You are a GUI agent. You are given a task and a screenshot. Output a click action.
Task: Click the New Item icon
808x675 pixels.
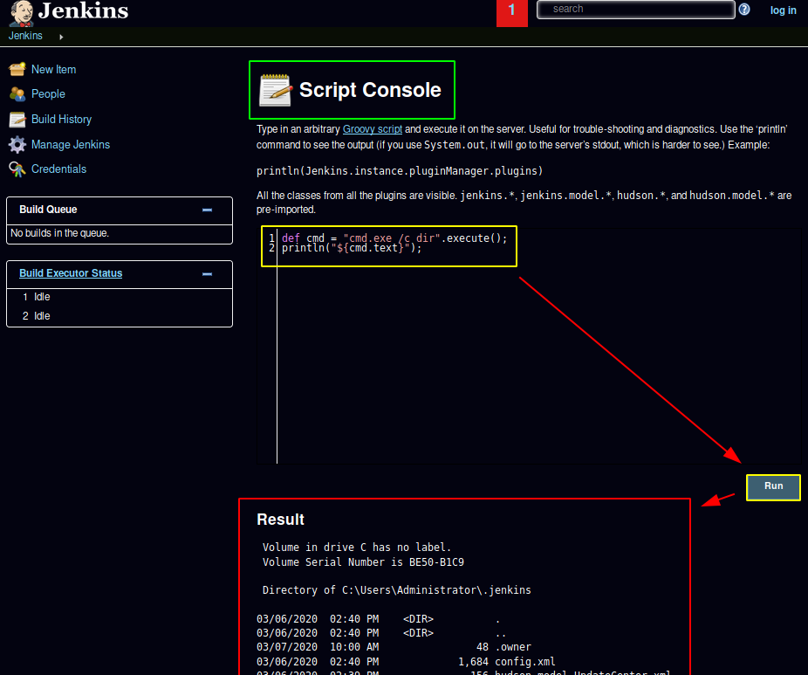coord(17,69)
